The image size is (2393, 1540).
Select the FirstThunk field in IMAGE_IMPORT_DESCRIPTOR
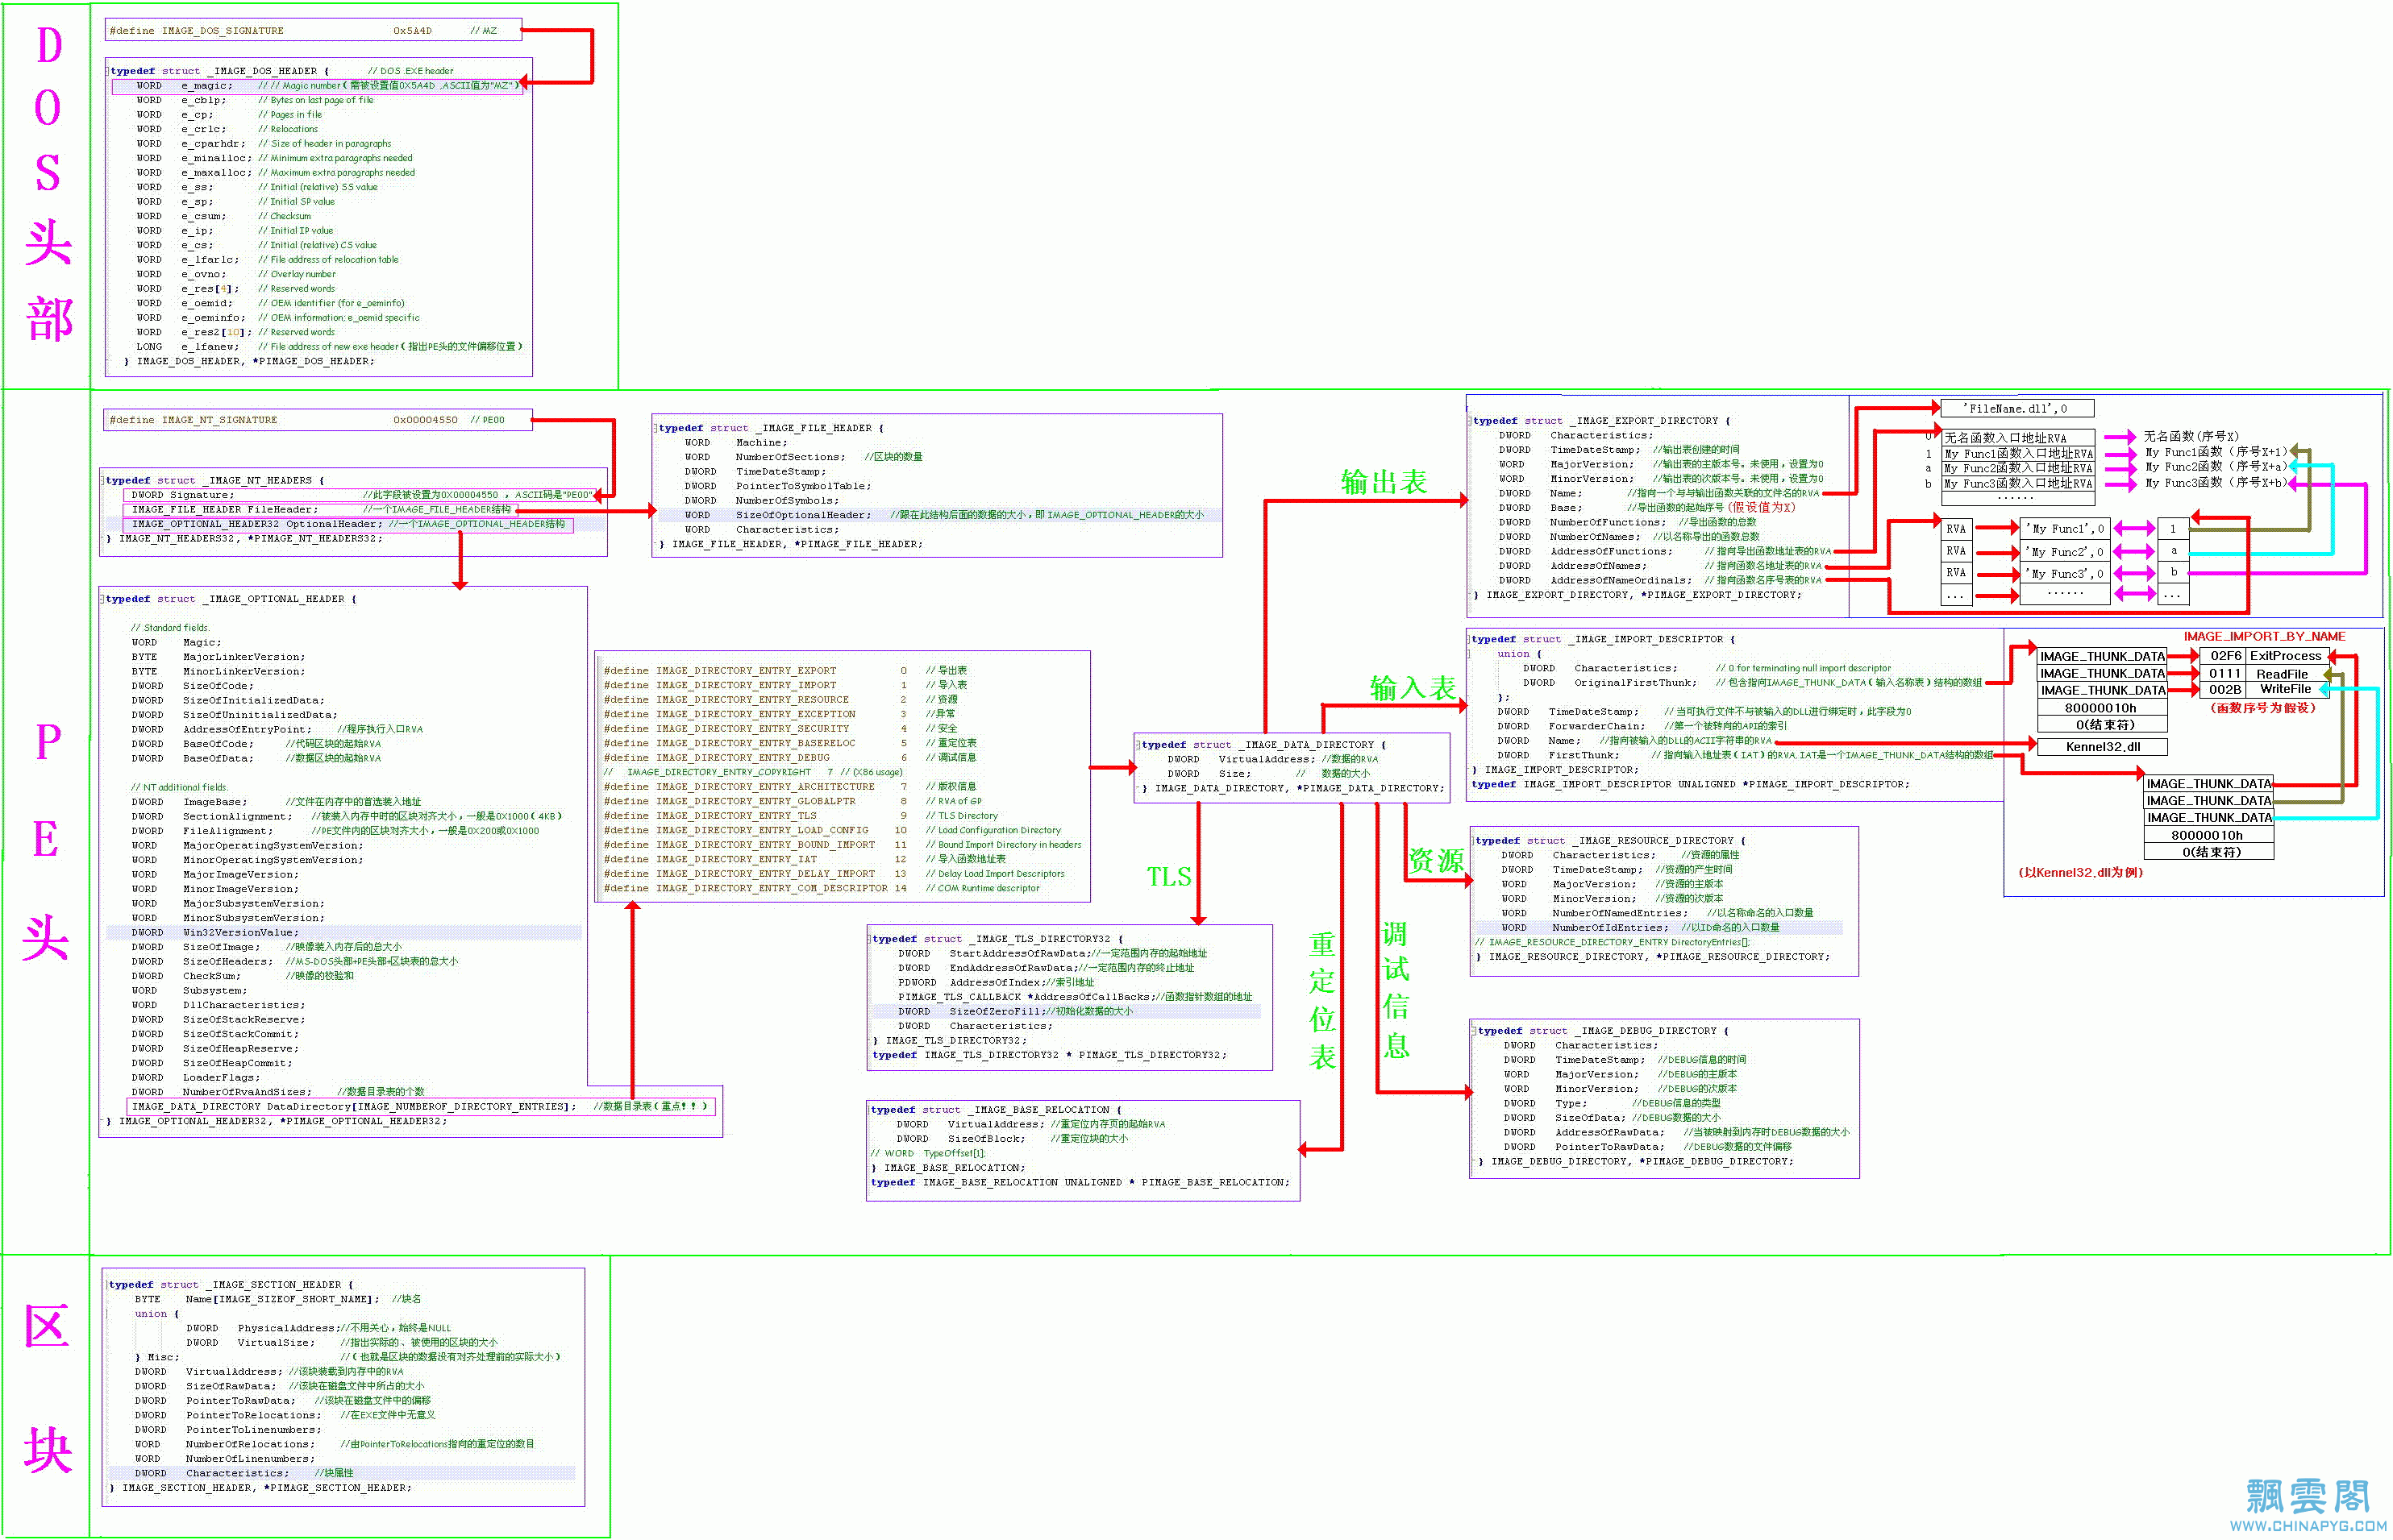click(x=1744, y=756)
